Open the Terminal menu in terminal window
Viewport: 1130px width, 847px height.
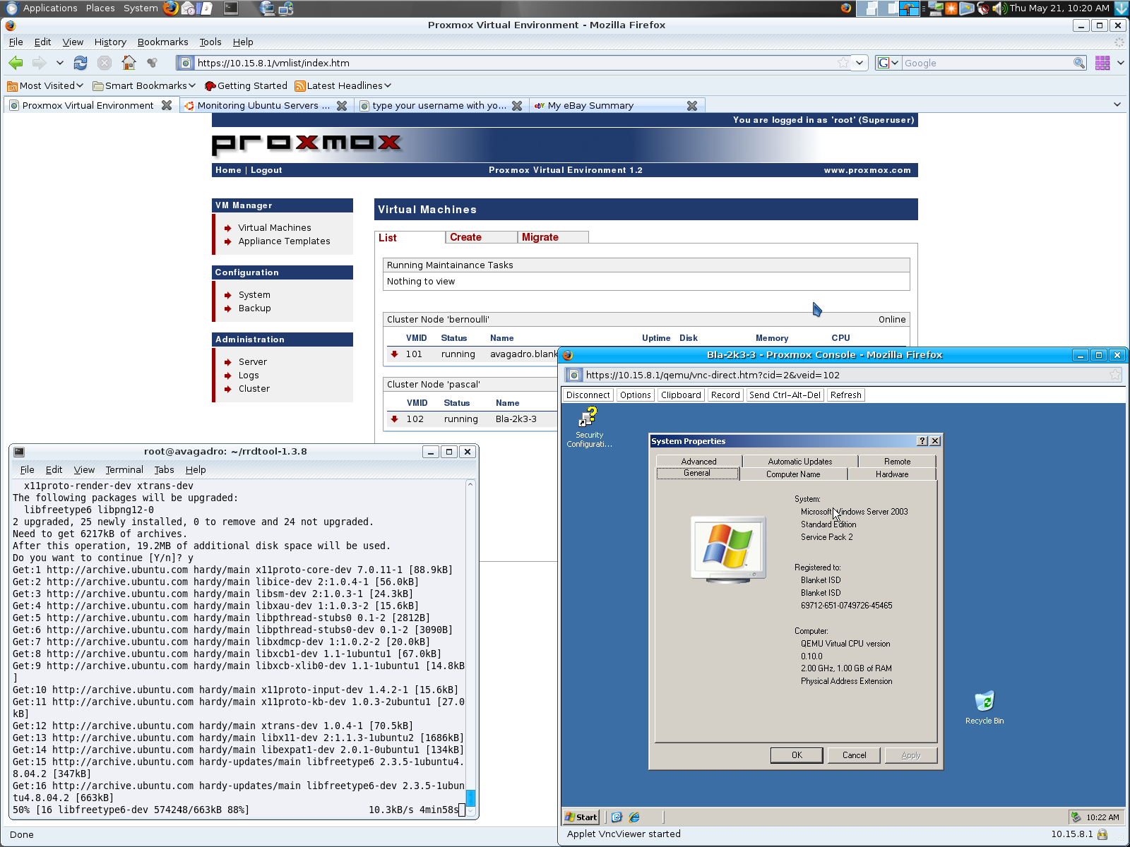click(124, 469)
